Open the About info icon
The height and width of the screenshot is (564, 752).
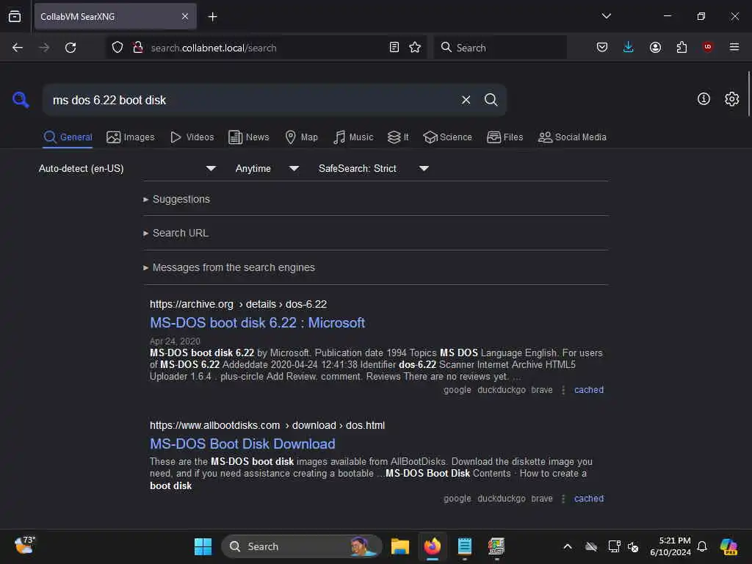(704, 99)
